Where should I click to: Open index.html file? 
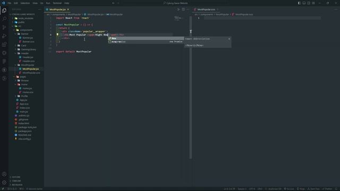click(x=23, y=123)
